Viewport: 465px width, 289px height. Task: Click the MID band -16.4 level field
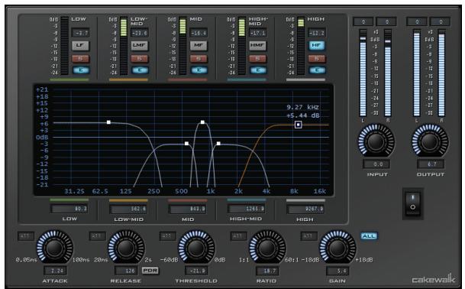point(199,33)
